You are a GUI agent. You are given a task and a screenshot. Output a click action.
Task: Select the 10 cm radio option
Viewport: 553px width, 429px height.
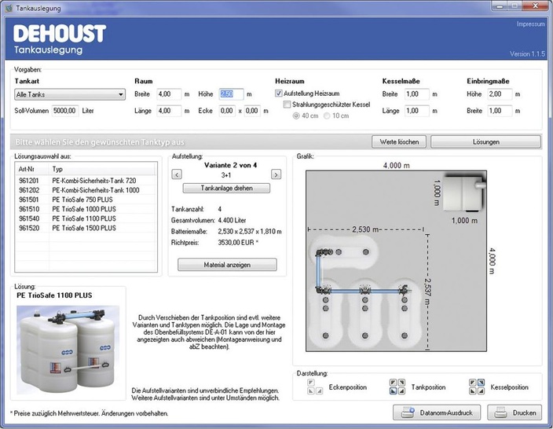[325, 115]
